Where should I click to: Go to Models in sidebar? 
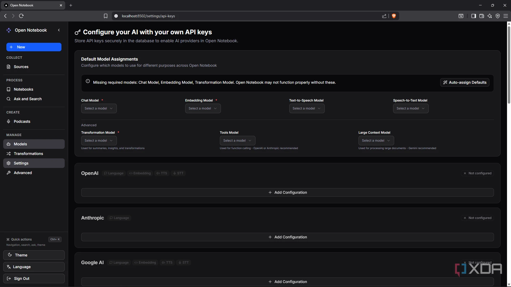pyautogui.click(x=34, y=144)
